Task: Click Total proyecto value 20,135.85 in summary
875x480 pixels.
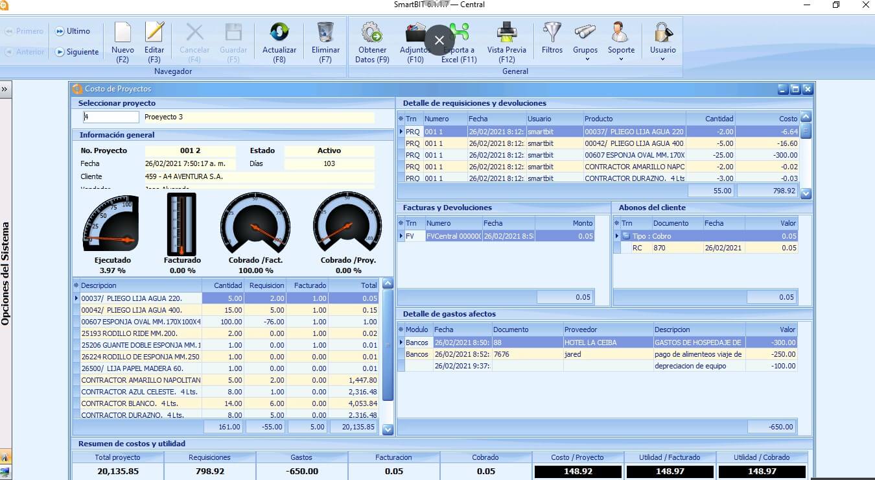Action: point(117,472)
